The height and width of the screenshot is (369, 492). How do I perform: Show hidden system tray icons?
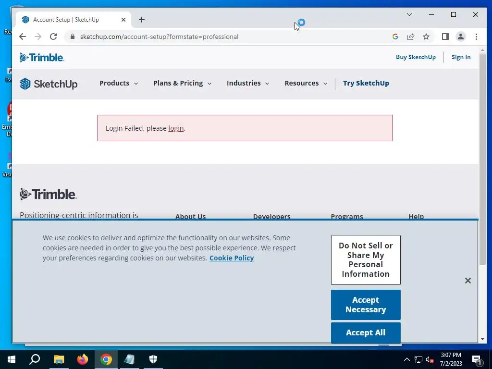(406, 359)
